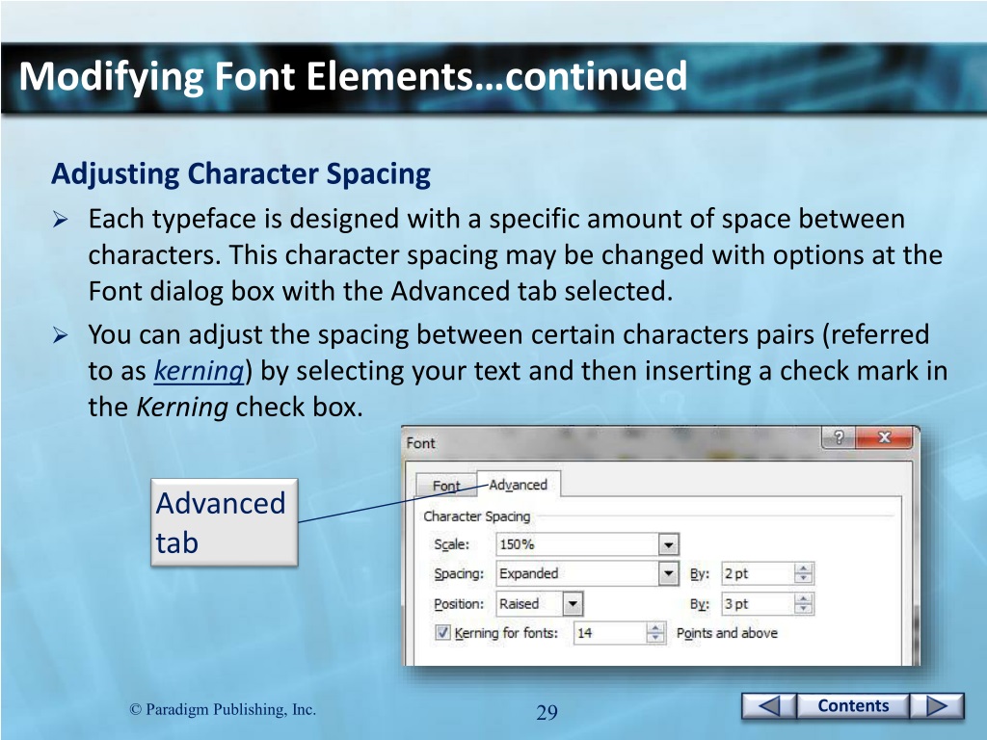Select the Advanced tab in the dialog
Viewport: 987px width, 740px height.
519,485
